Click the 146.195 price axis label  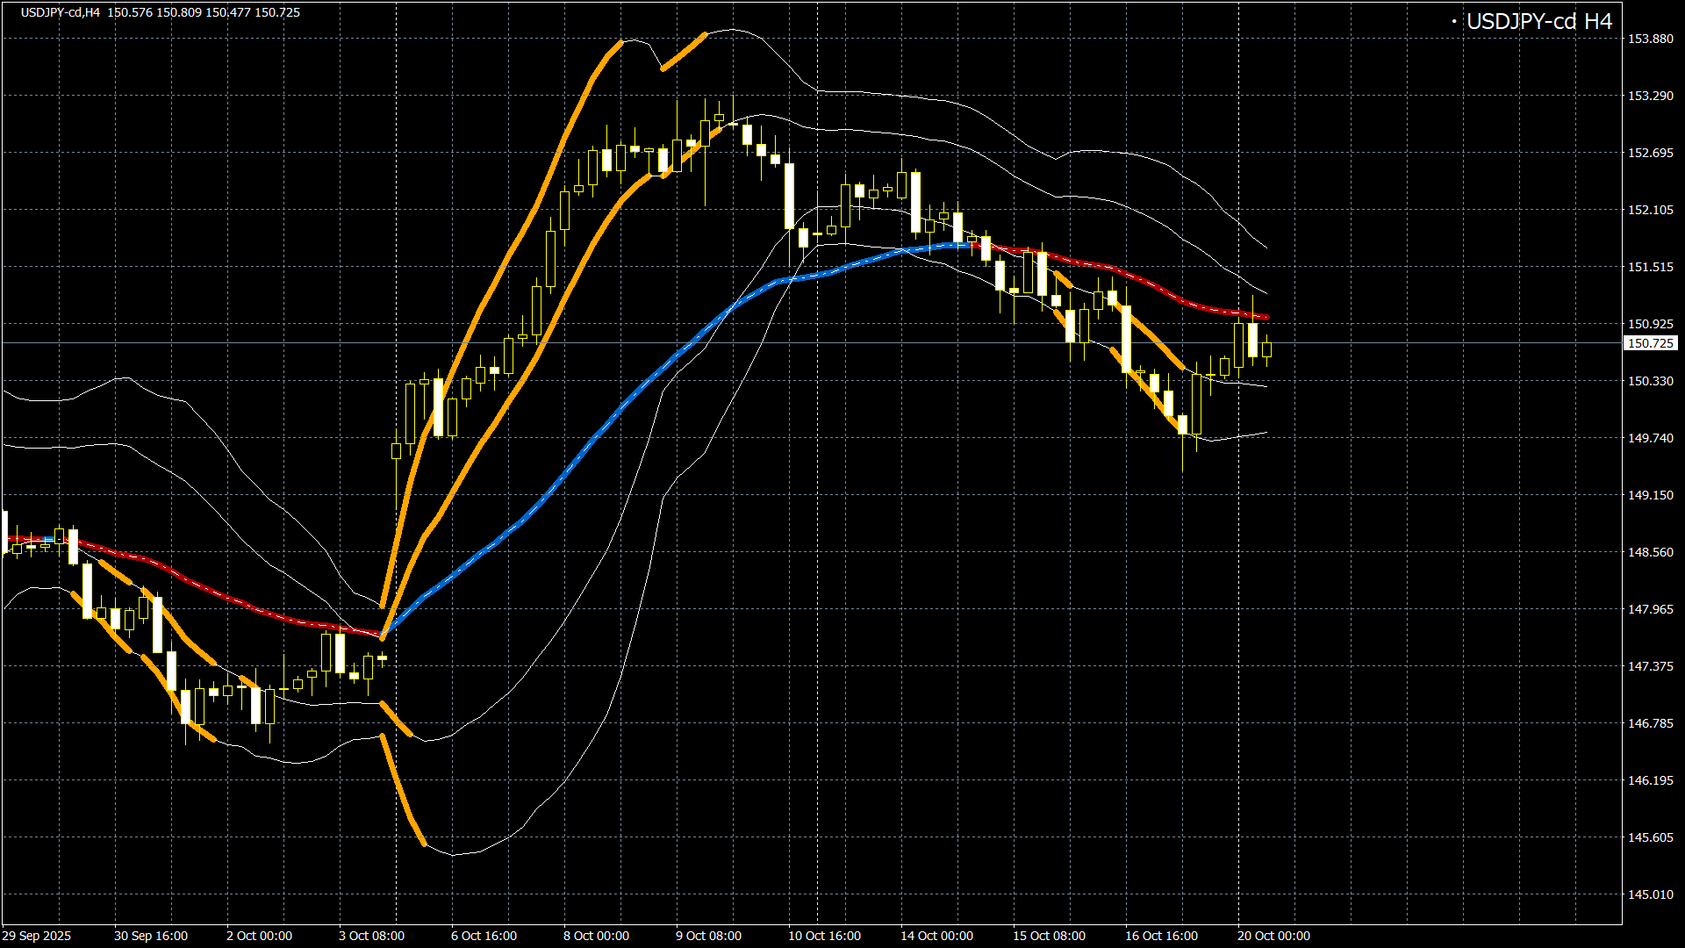point(1650,780)
